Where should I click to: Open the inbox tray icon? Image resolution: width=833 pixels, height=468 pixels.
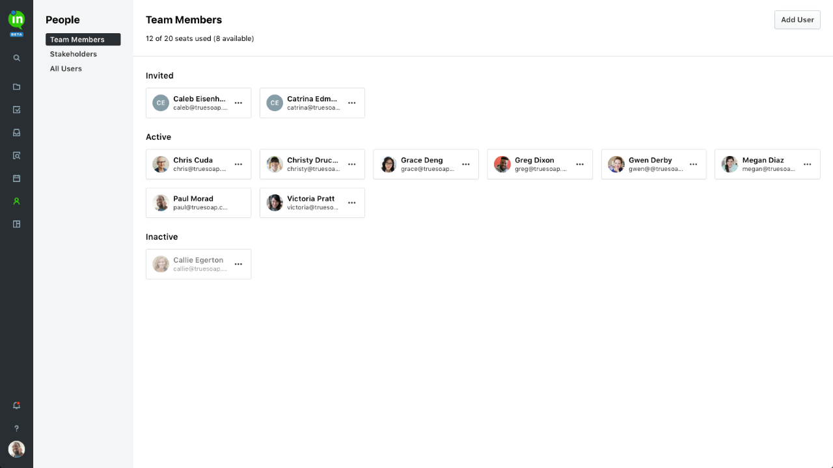17,133
